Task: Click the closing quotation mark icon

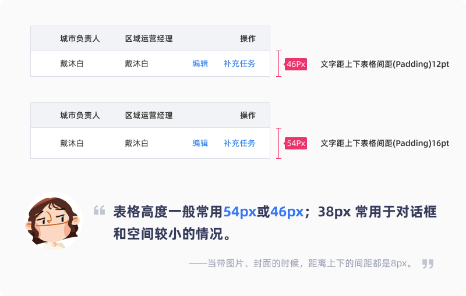Action: (428, 263)
